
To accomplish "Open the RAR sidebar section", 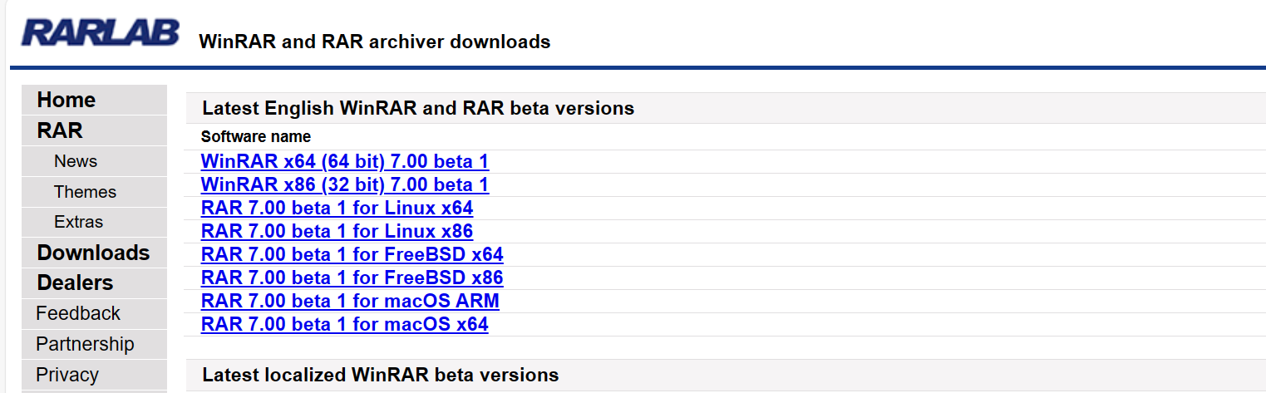I will [60, 130].
